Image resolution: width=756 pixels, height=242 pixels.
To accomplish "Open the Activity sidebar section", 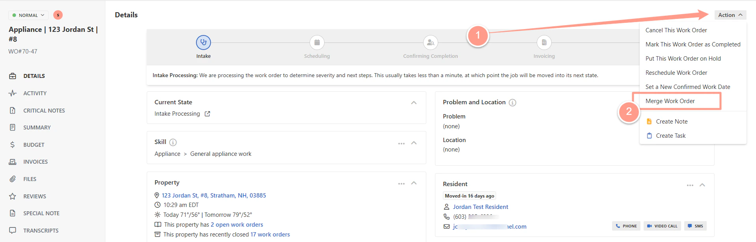I will (x=35, y=93).
